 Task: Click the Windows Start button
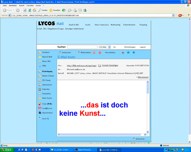(7, 150)
